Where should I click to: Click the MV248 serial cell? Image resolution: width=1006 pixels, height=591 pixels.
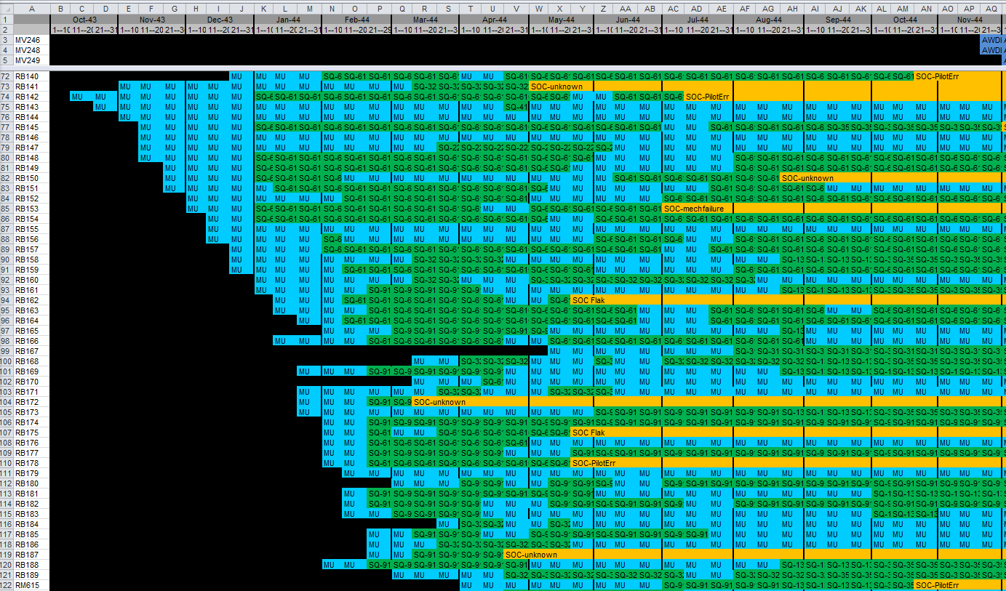click(x=31, y=50)
